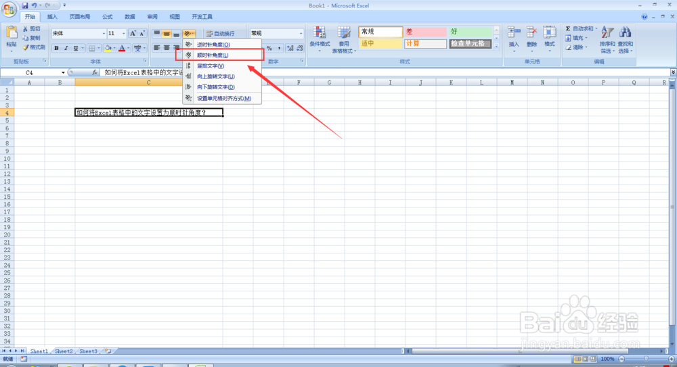This screenshot has height=367, width=677.
Task: Toggle Italic formatting
Action: (x=66, y=48)
